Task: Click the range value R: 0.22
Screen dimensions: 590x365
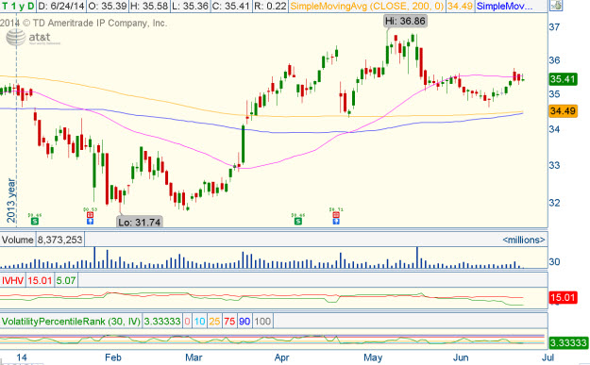Action: tap(270, 6)
